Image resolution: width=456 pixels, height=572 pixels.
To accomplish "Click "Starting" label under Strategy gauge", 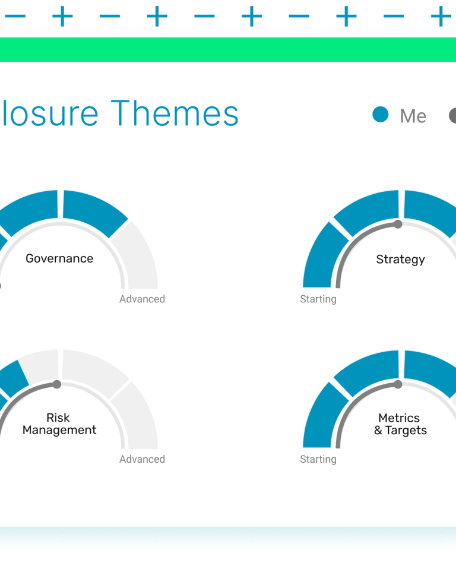I will (318, 299).
